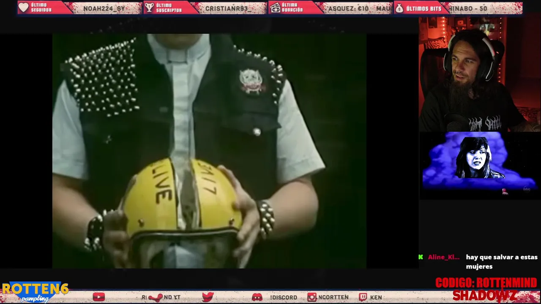Click the main video with yellow helmet
This screenshot has height=304, width=541.
[x=209, y=151]
